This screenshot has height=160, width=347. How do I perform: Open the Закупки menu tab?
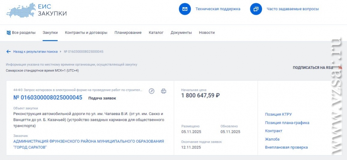pos(50,33)
